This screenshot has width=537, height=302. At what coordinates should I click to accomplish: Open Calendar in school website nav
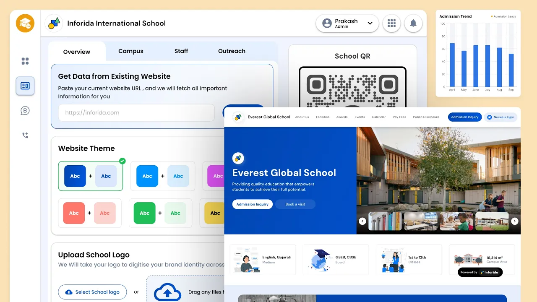379,117
